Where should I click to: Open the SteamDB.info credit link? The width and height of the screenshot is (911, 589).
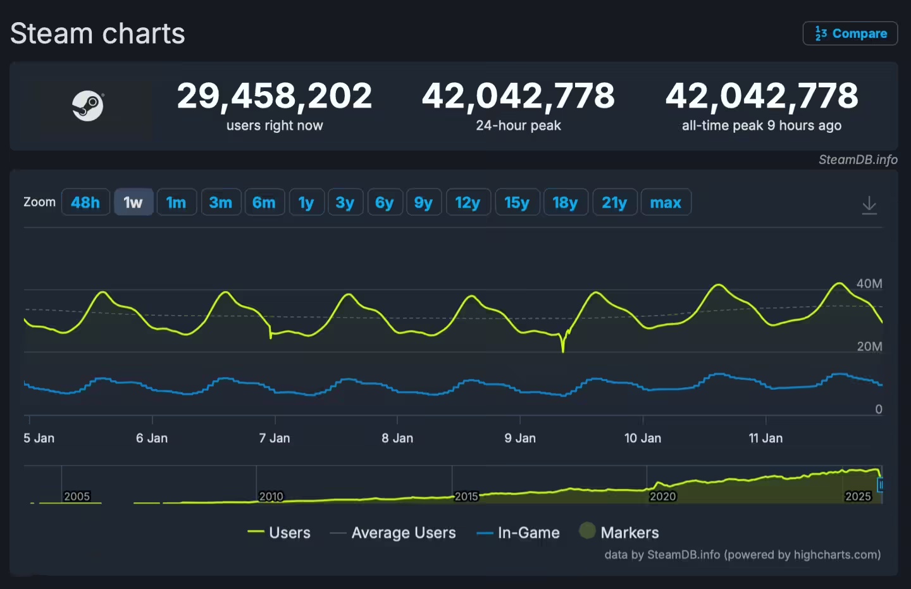[x=858, y=159]
